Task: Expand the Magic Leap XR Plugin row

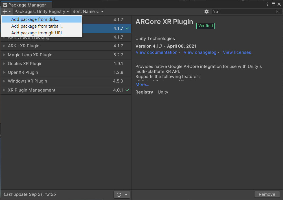Action: (x=4, y=55)
